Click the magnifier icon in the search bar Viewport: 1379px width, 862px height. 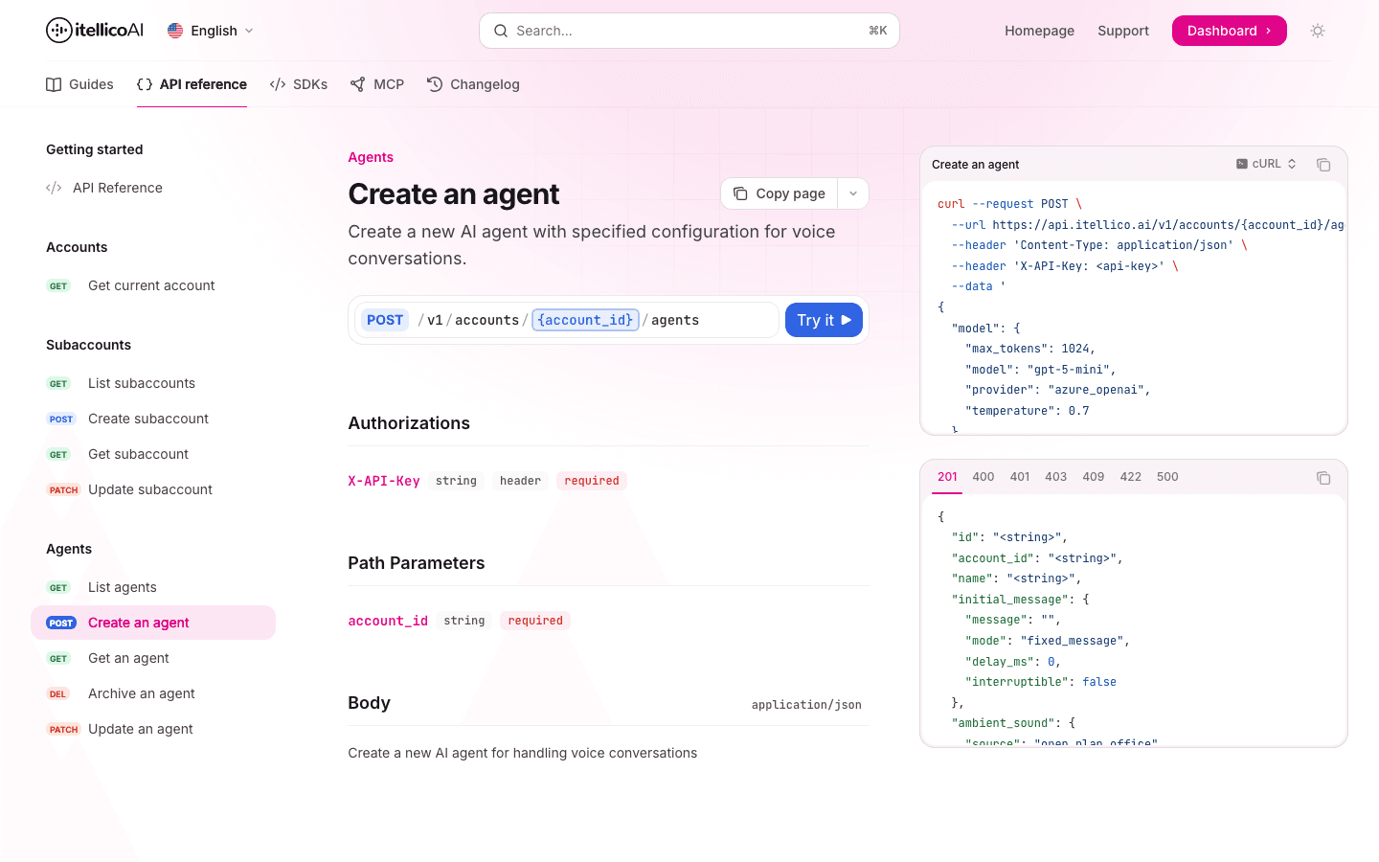[501, 31]
